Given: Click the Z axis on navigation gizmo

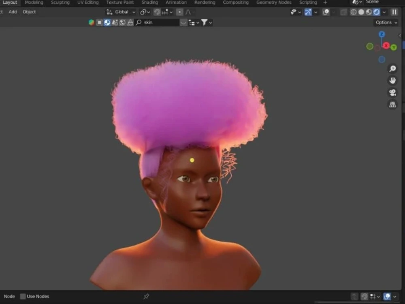Looking at the screenshot, I should tap(382, 34).
